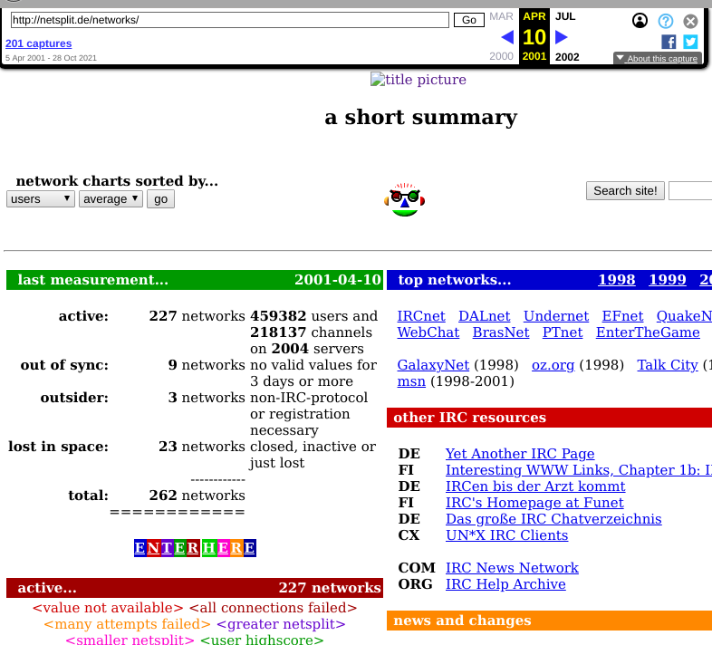Open IRC News Network link

512,568
